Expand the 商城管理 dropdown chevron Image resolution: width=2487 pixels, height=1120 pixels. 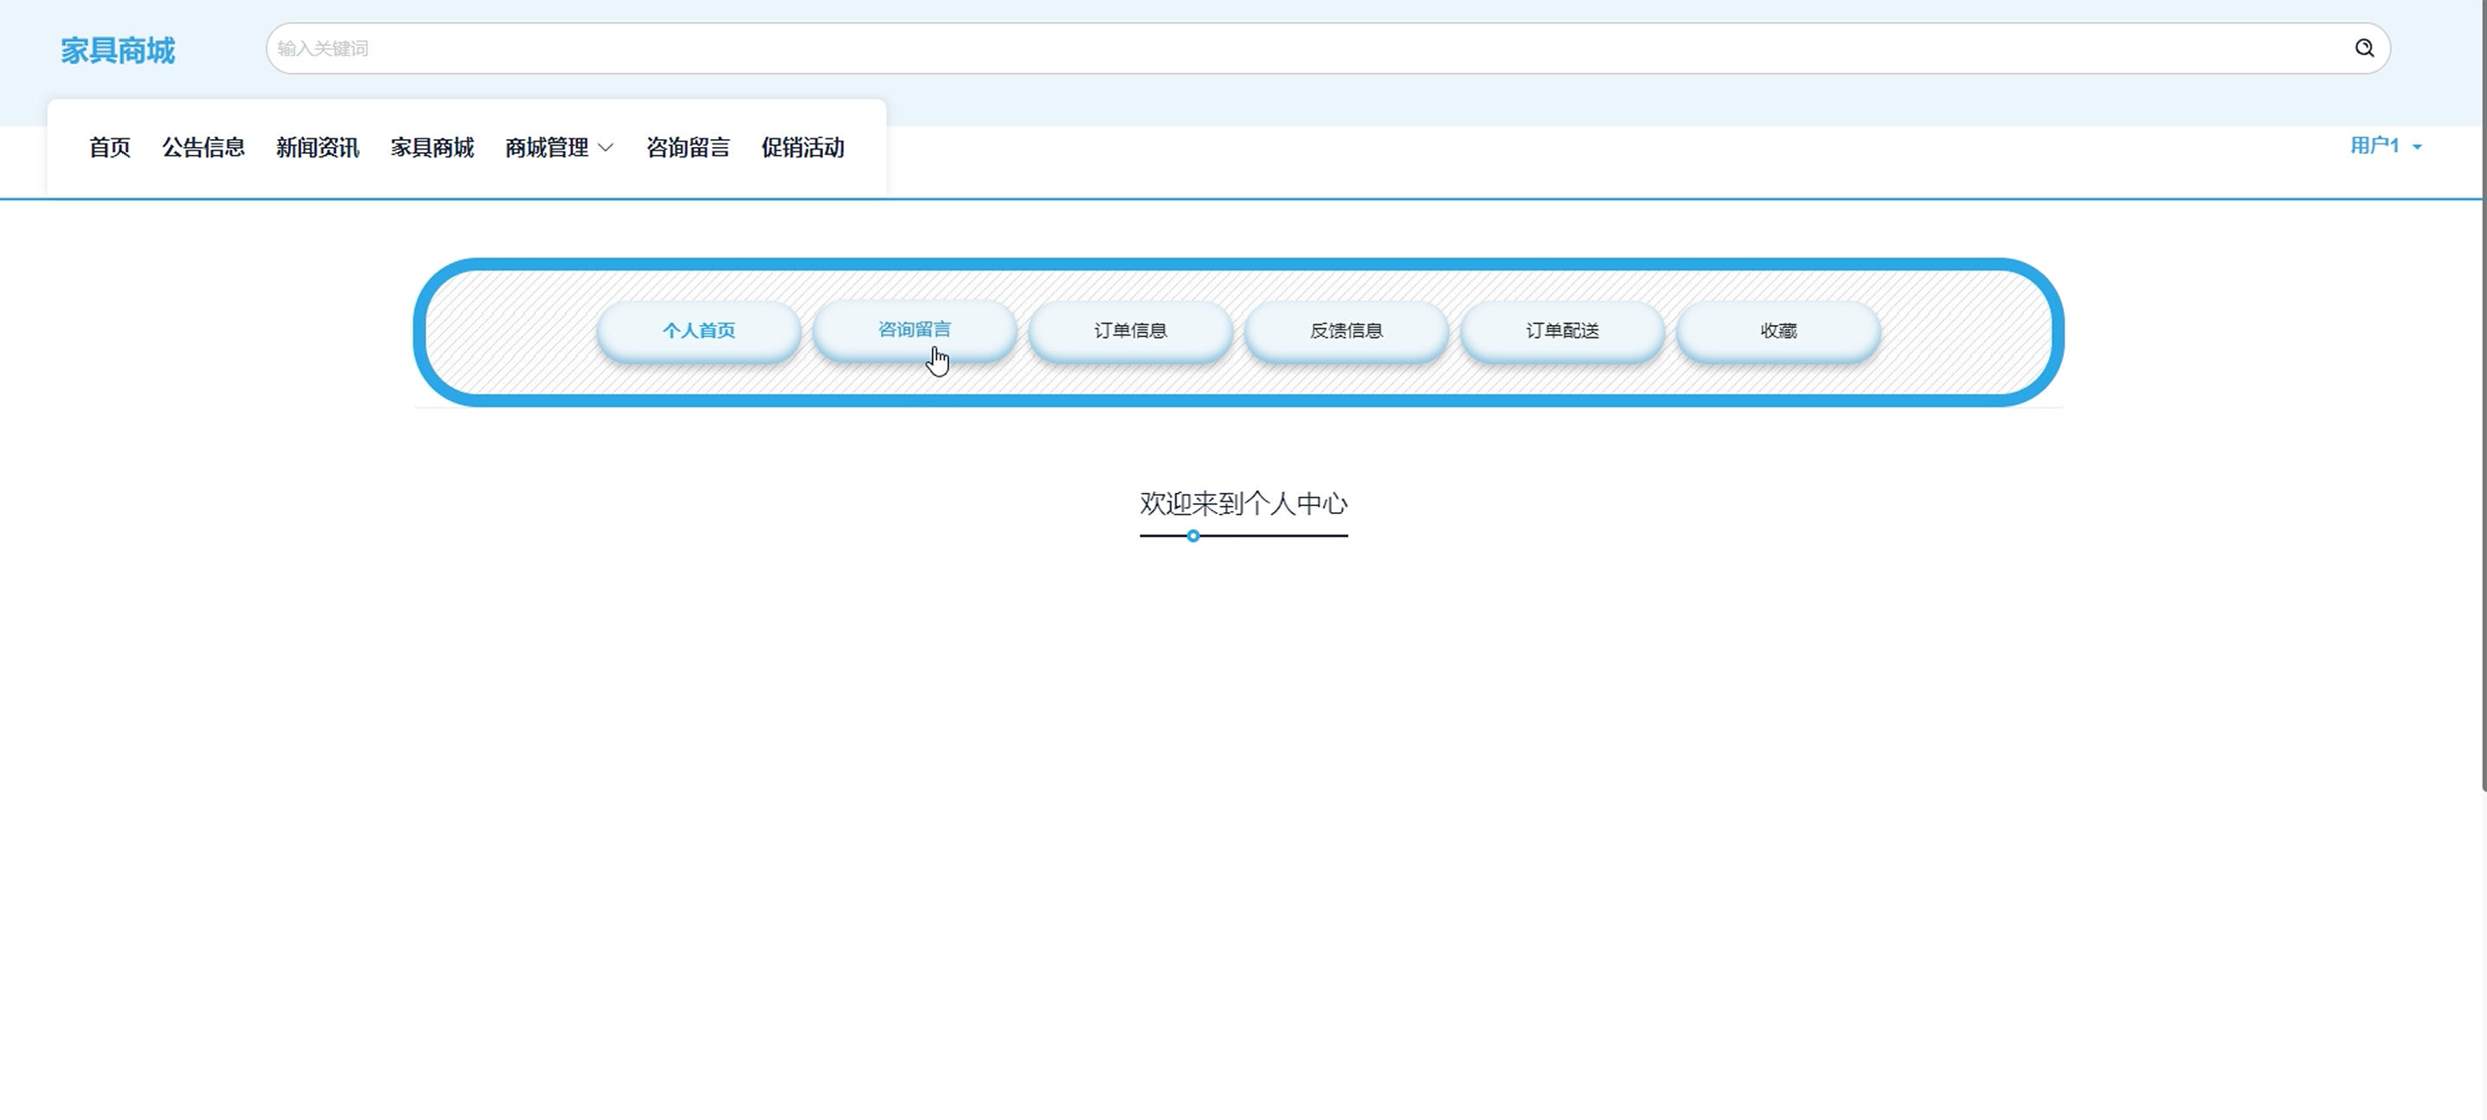tap(606, 149)
